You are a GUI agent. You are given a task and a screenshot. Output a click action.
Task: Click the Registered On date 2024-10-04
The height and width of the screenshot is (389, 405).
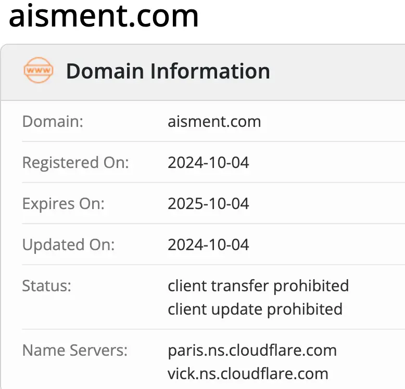tap(208, 162)
